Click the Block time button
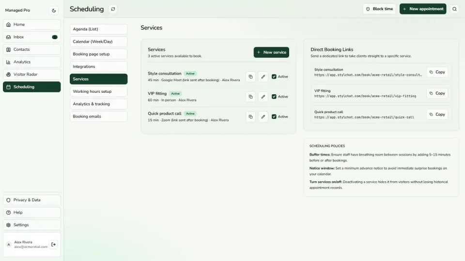The image size is (465, 261). tap(379, 9)
